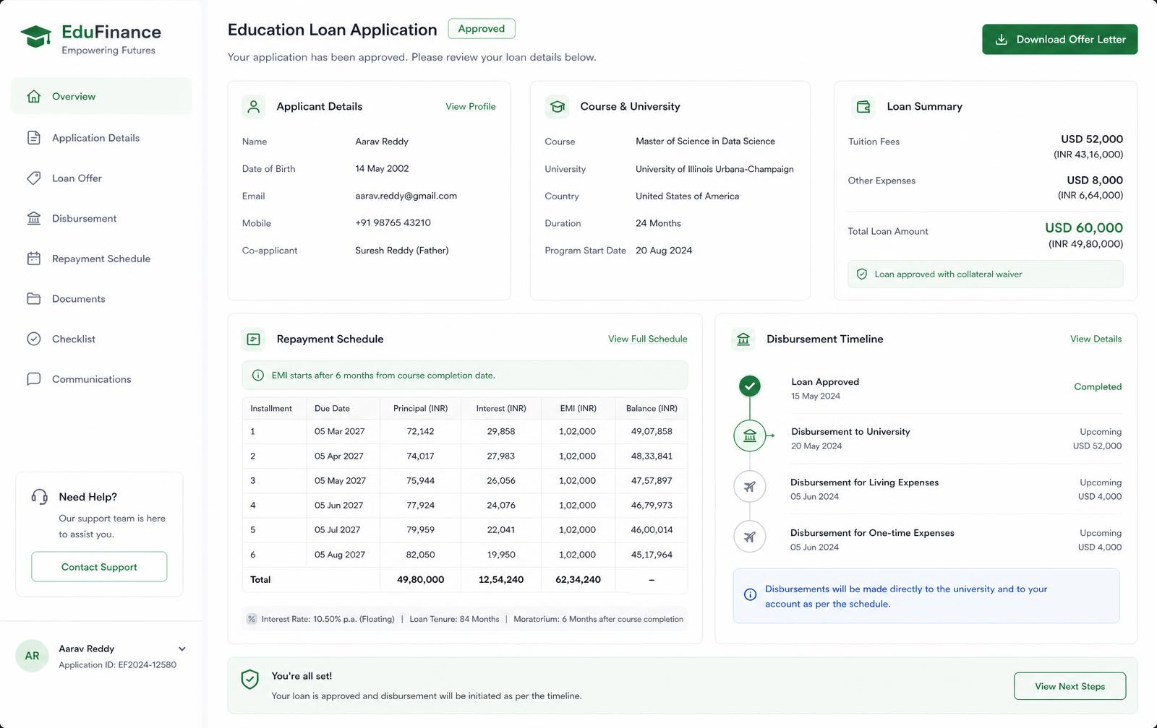Download the Offer Letter
1157x728 pixels.
point(1059,40)
